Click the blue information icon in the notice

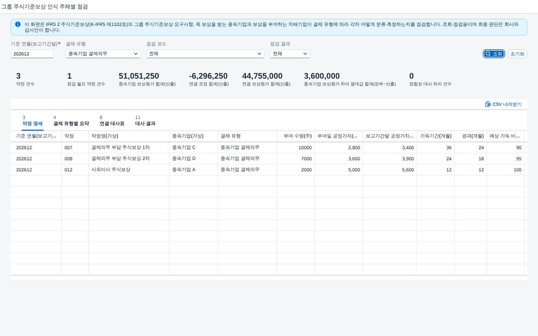tap(18, 24)
